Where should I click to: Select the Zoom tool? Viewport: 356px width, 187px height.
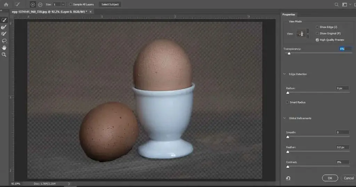click(4, 55)
